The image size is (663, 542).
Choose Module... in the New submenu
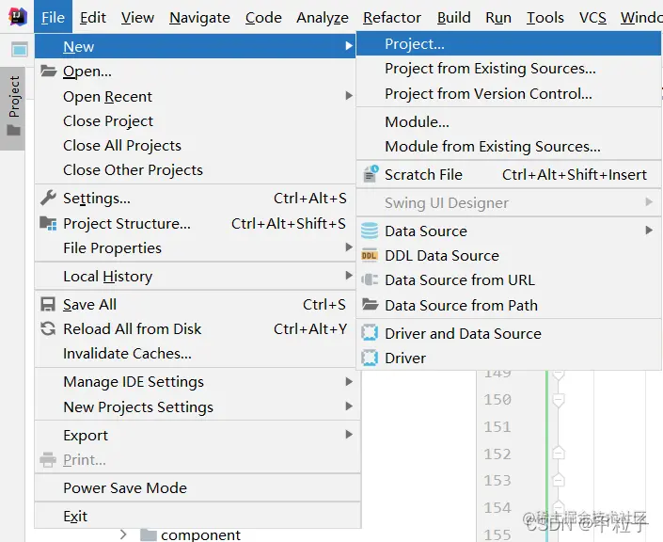(x=509, y=121)
